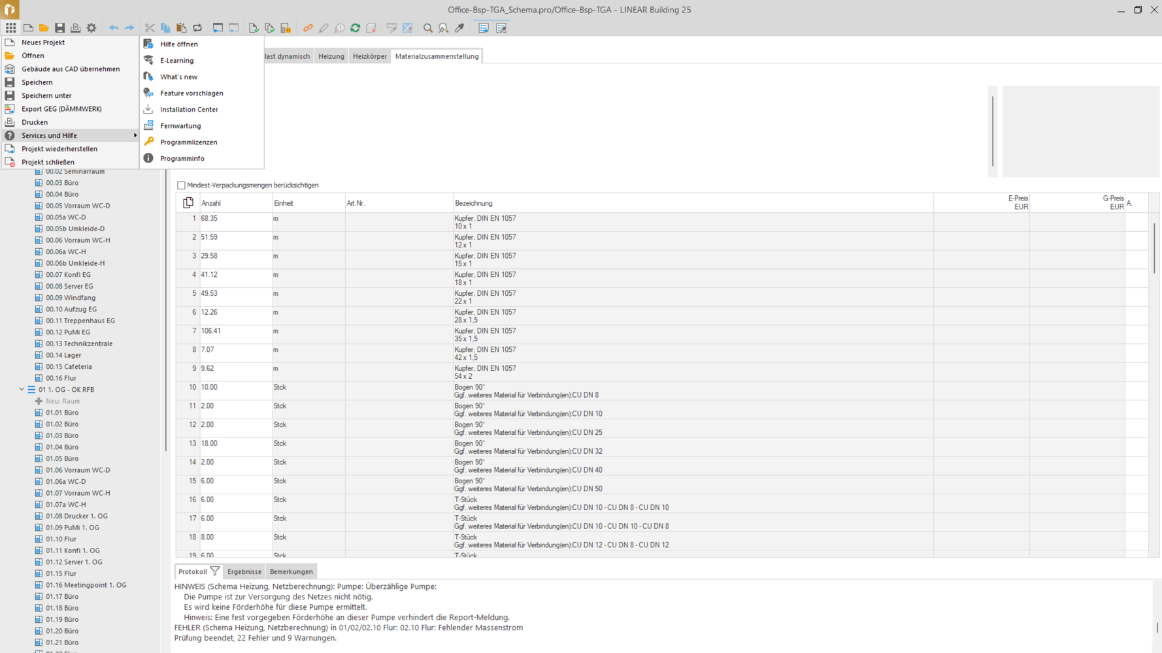Open the Installation Center entry

[x=202, y=110]
